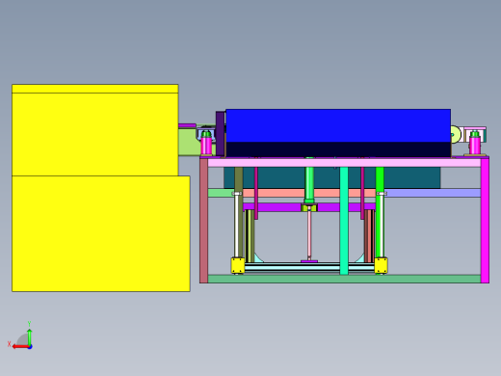
Task: Select the lavender right crossbar
Action: pos(434,193)
